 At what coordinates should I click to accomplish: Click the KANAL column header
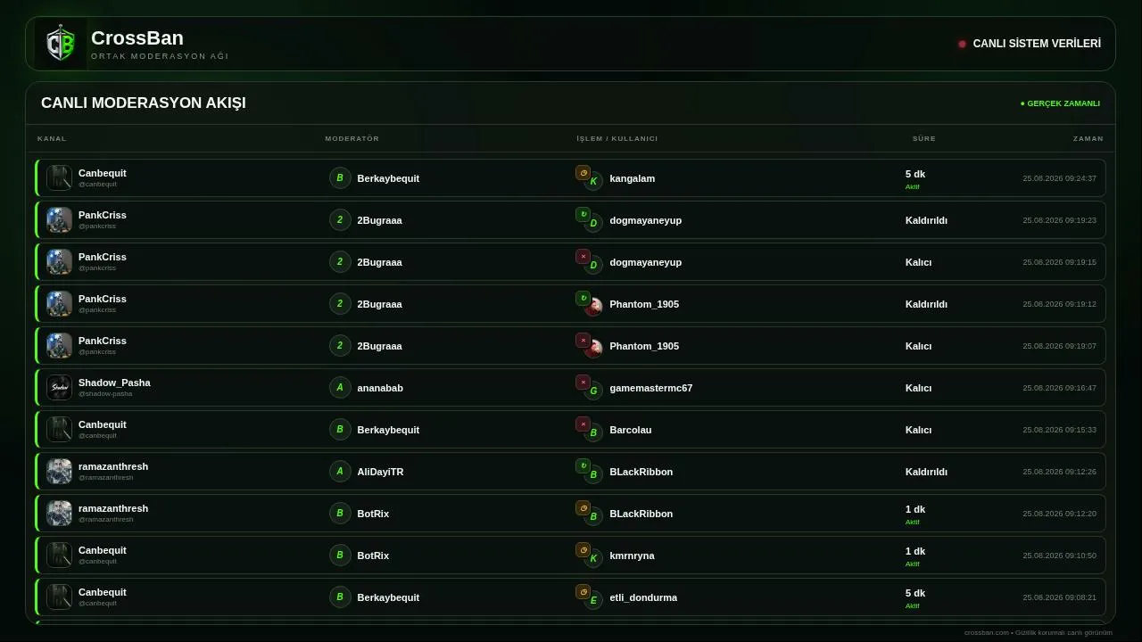[52, 139]
